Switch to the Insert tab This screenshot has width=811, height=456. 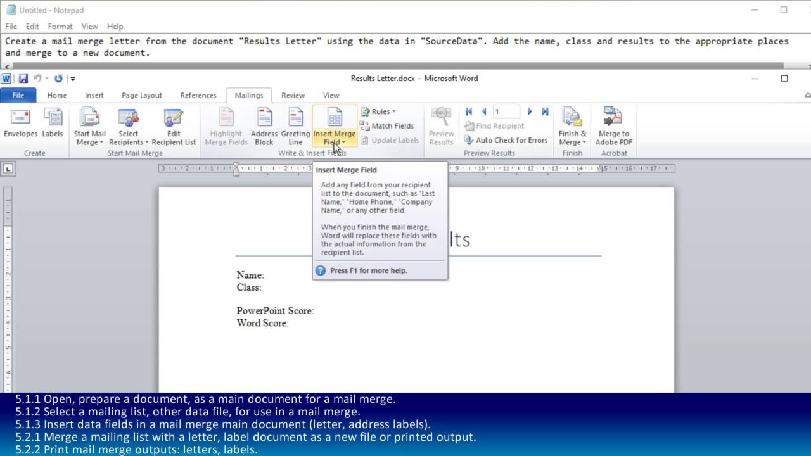tap(94, 95)
